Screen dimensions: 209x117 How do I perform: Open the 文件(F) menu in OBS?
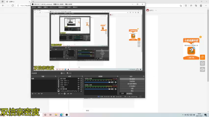click(x=34, y=7)
